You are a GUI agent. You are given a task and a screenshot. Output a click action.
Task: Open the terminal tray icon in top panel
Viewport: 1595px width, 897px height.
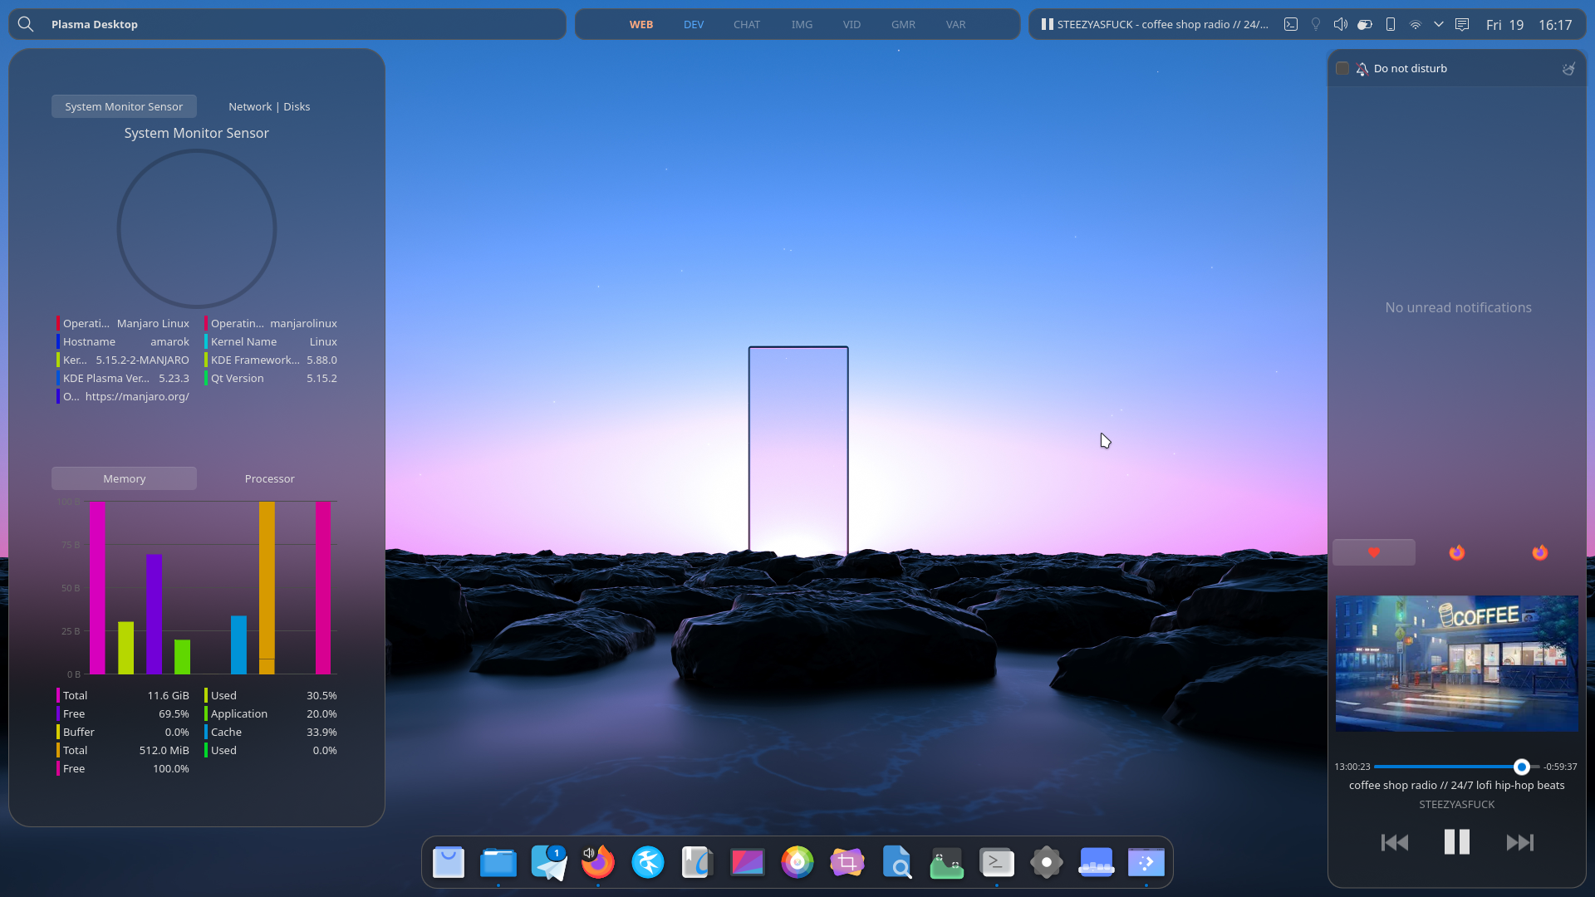(x=1291, y=24)
